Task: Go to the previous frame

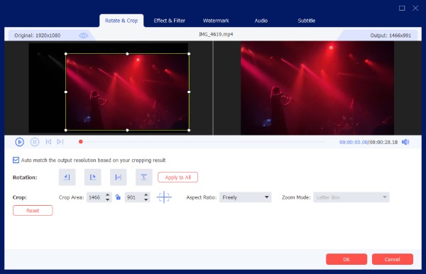Action: (48, 142)
